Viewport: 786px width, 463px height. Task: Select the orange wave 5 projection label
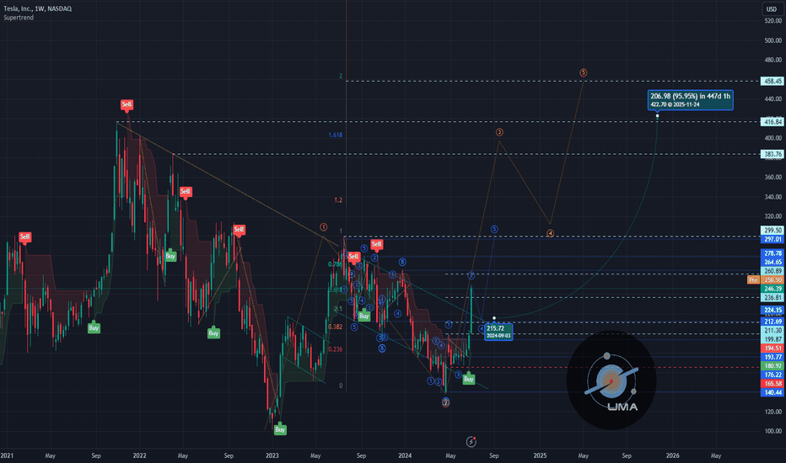[x=583, y=72]
